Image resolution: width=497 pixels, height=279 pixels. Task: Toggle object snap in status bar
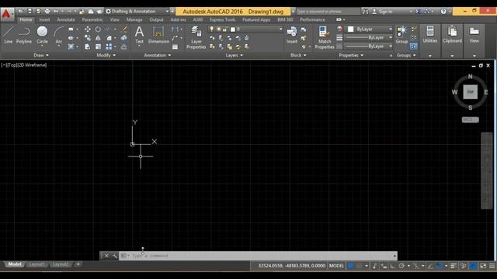[439, 266]
